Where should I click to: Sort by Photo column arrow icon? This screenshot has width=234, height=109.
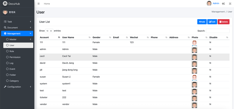[x=207, y=37]
